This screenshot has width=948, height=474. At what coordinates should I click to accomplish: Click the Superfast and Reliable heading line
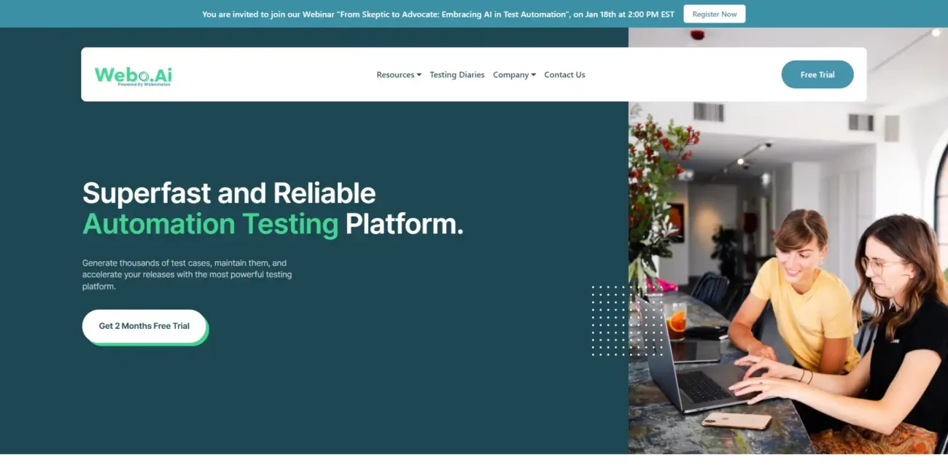tap(229, 193)
